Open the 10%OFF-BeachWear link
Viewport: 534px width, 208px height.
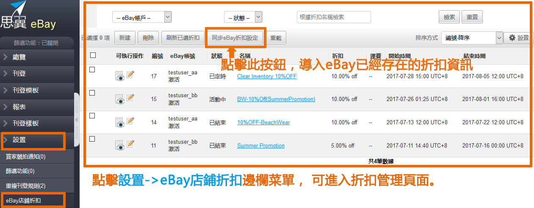pos(263,123)
